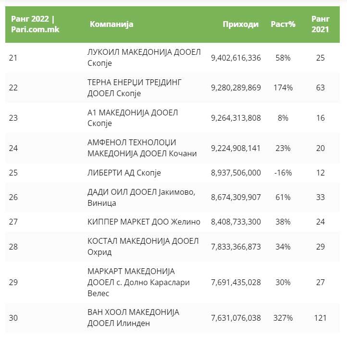Image resolution: width=347 pixels, height=338 pixels.
Task: Click the -16% growth value
Action: tap(283, 173)
